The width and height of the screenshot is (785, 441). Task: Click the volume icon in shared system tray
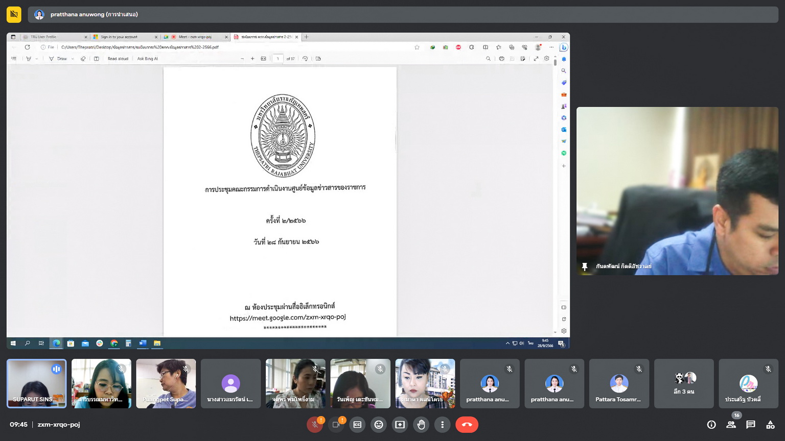coord(521,344)
